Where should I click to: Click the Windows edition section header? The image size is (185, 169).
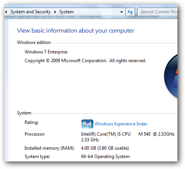[x=34, y=42]
